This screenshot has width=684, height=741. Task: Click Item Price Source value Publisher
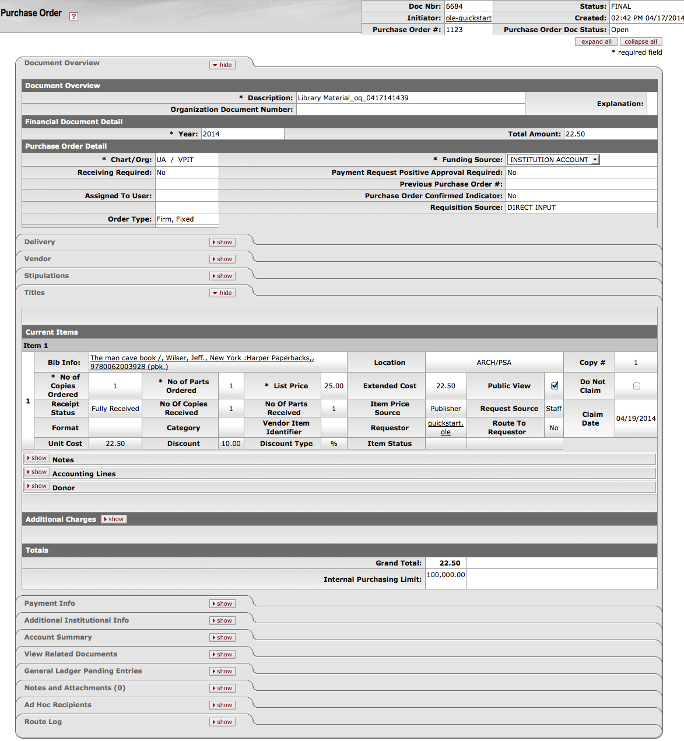point(446,409)
